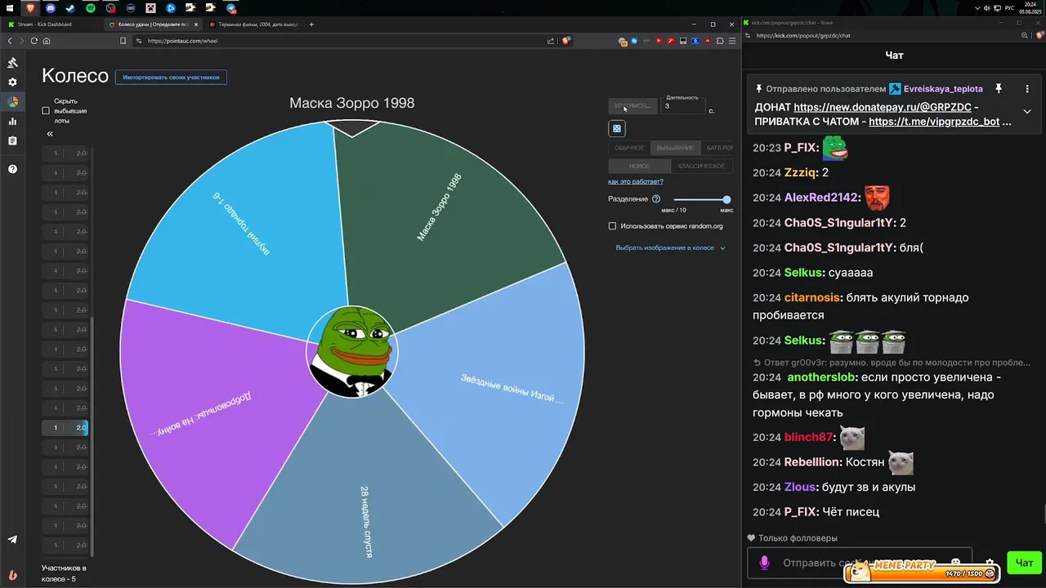Viewport: 1046px width, 588px height.
Task: Switch to 'Выбывание' wheel mode tab
Action: [x=675, y=148]
